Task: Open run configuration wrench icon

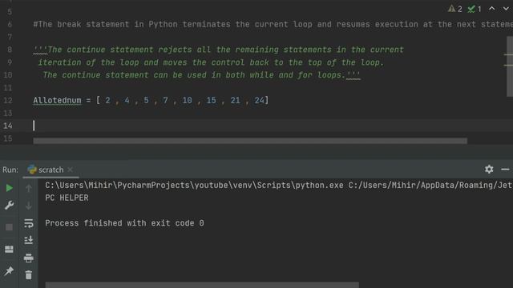Action: tap(9, 206)
